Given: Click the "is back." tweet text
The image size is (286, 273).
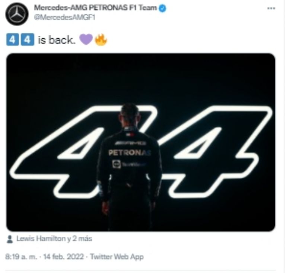Looking at the screenshot, I should click(57, 40).
